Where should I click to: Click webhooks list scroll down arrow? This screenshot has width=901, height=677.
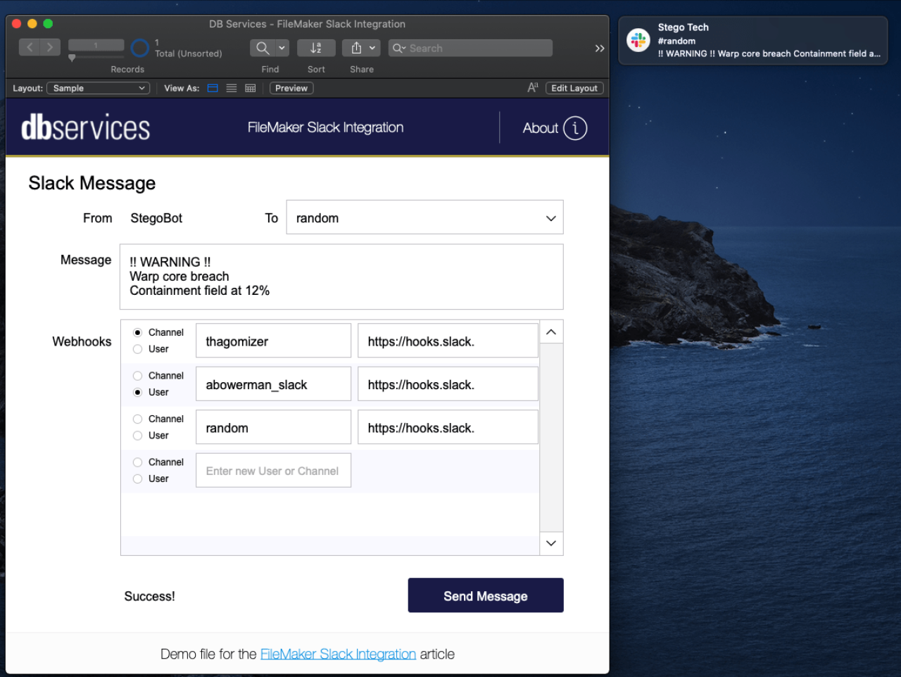click(x=551, y=543)
